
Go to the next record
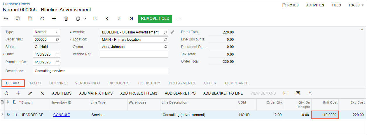(x=119, y=19)
